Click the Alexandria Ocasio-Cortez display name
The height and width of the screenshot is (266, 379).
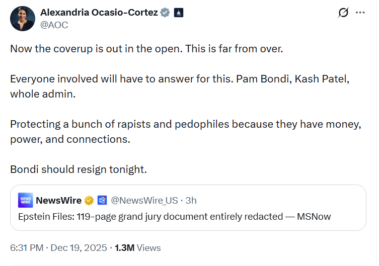click(98, 13)
